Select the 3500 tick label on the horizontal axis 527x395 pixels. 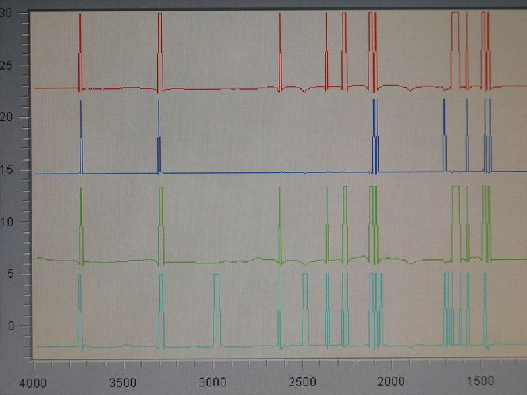click(x=123, y=382)
